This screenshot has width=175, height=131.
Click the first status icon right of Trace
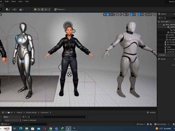tap(148, 124)
